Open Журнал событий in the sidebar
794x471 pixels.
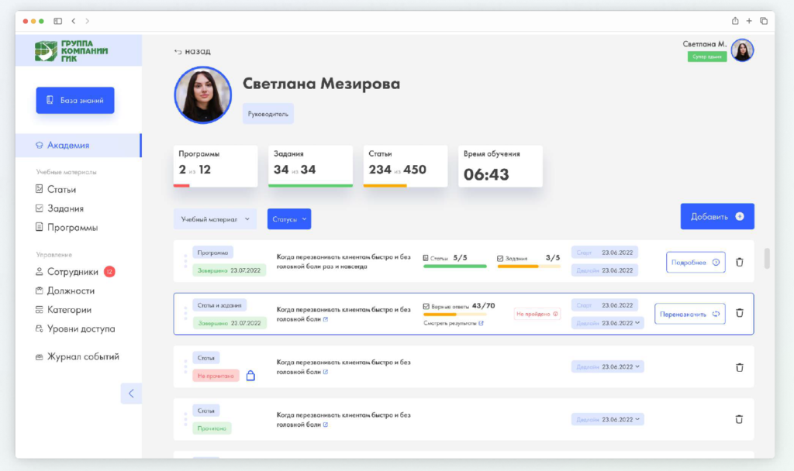coord(77,356)
